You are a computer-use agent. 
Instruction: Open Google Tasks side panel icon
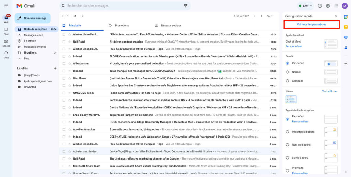pyautogui.click(x=346, y=37)
